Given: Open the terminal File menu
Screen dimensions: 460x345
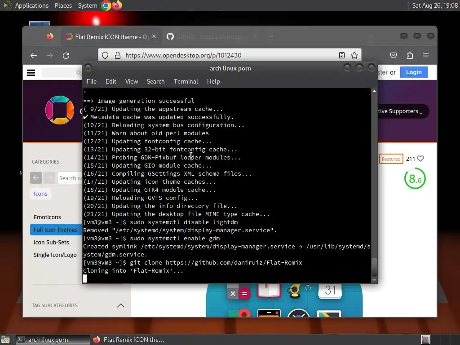Looking at the screenshot, I should [92, 82].
